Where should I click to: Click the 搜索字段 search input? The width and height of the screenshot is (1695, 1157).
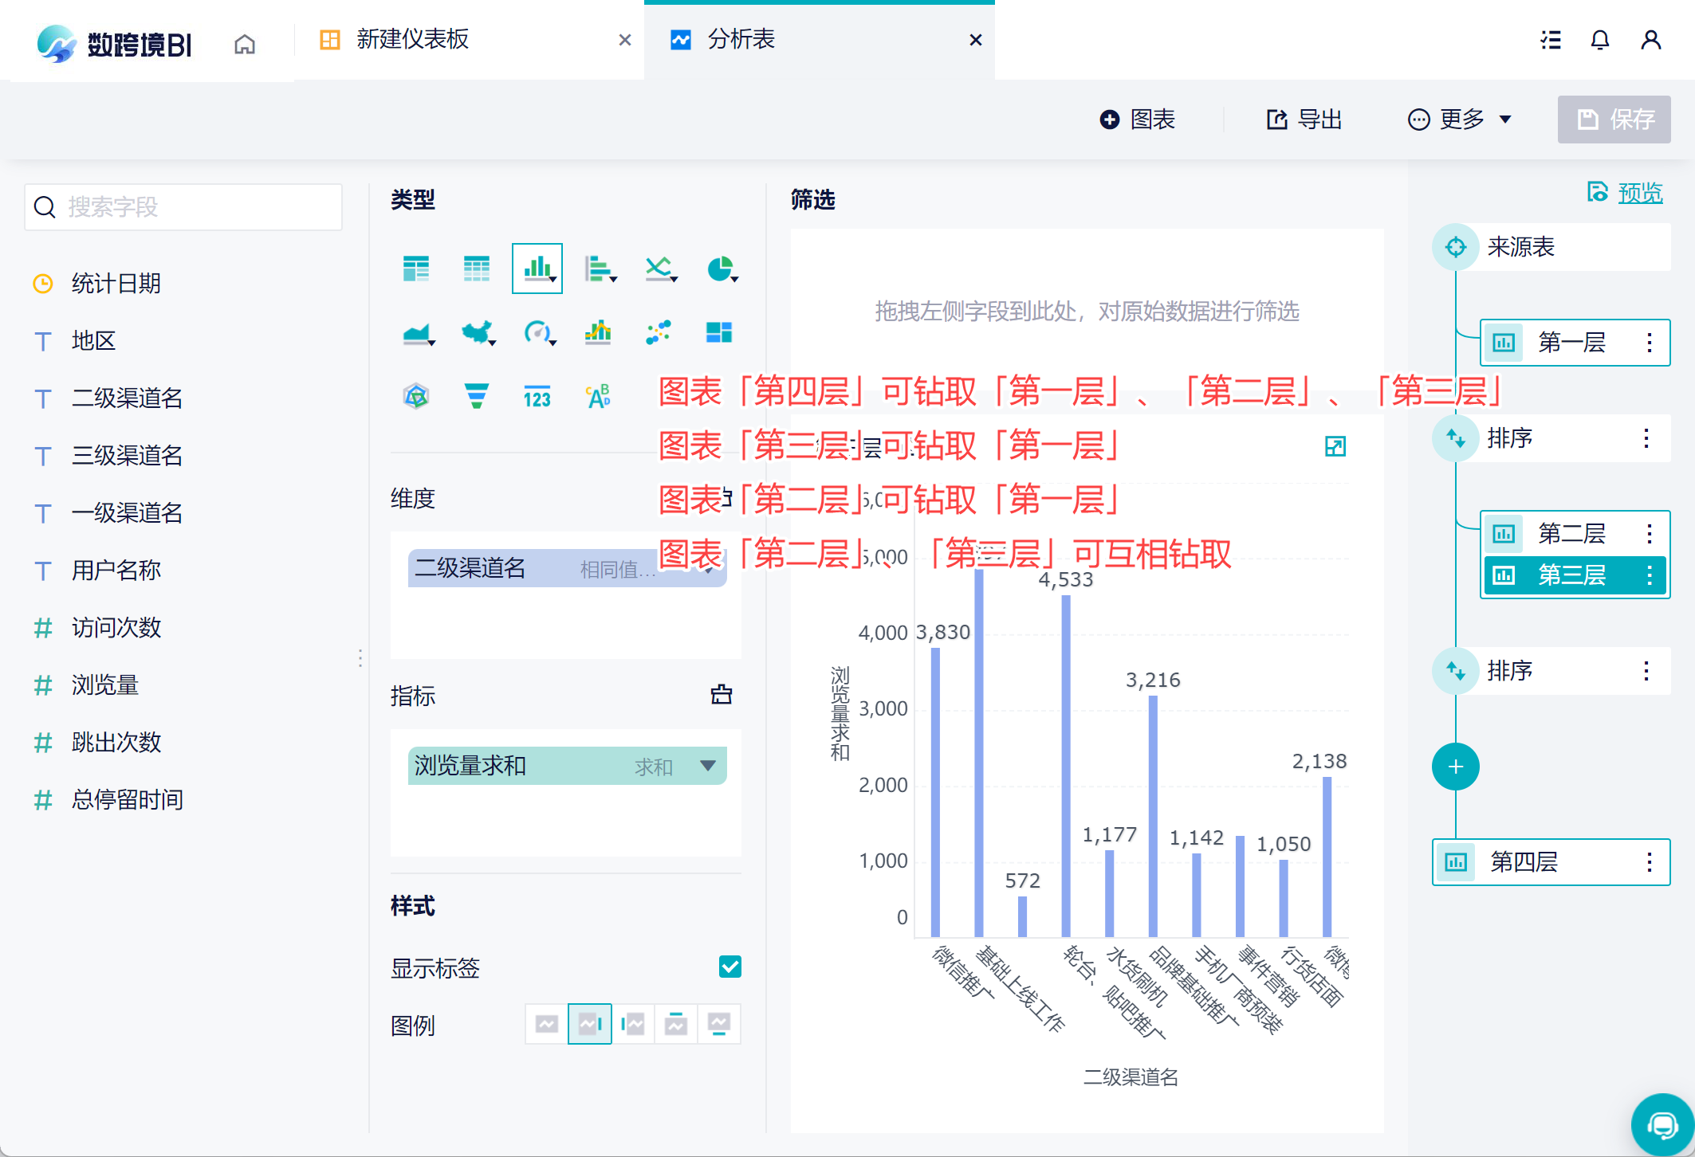point(183,207)
